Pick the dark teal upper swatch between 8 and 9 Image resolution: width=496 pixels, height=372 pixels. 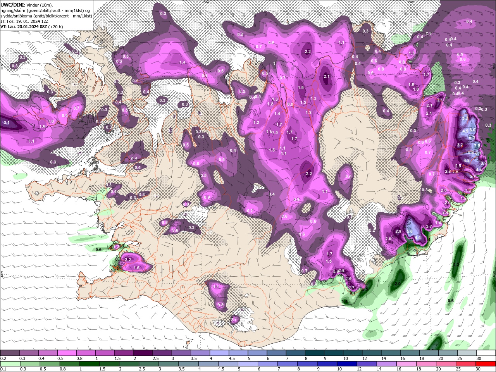315,353
